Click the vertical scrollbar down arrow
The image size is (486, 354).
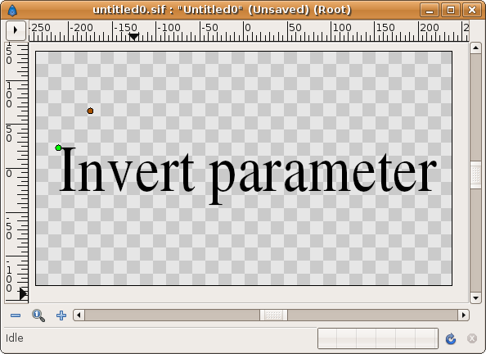click(475, 298)
